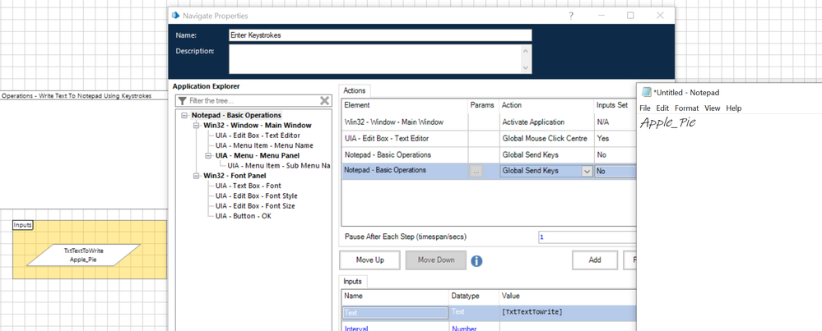Viewport: 822px width, 331px height.
Task: Click the filter funnel icon in Application Explorer
Action: (x=183, y=101)
